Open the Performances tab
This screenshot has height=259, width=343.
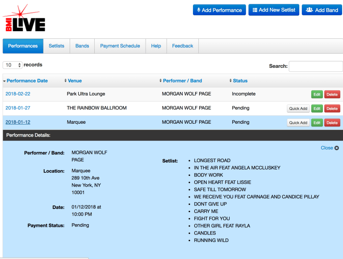pos(23,46)
